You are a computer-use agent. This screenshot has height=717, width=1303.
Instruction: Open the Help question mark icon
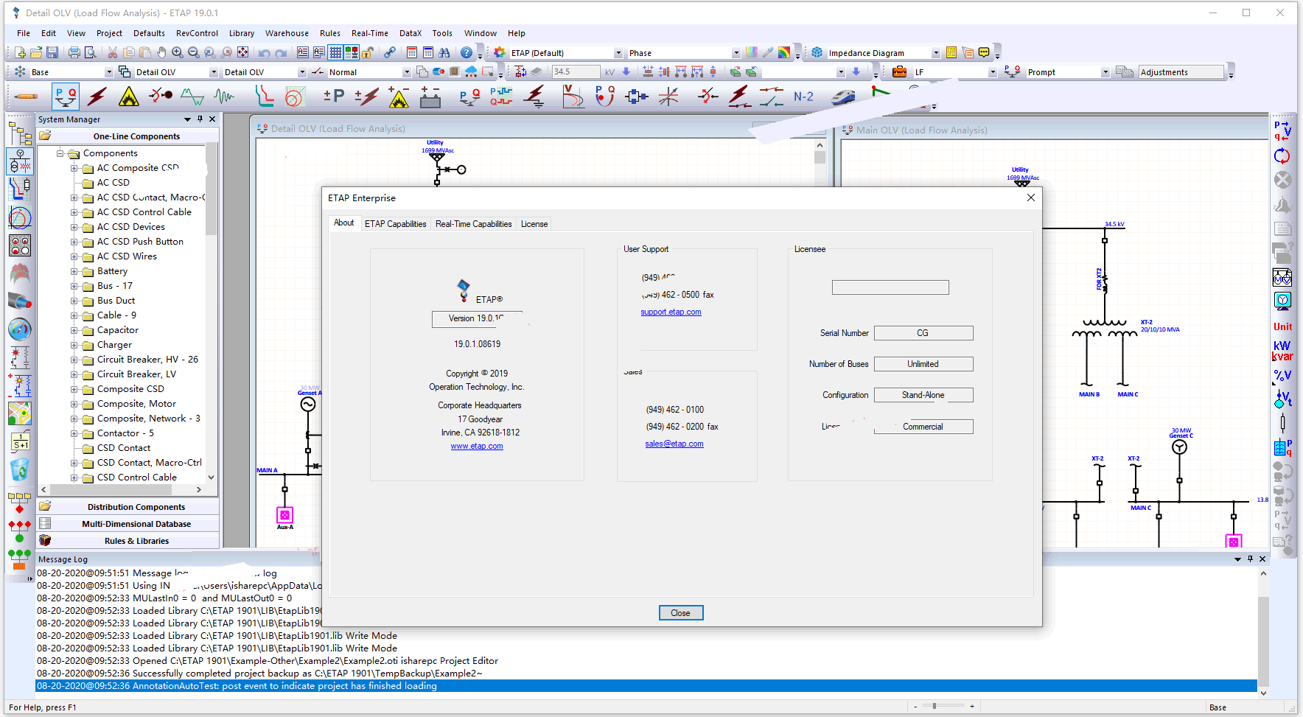coord(467,52)
